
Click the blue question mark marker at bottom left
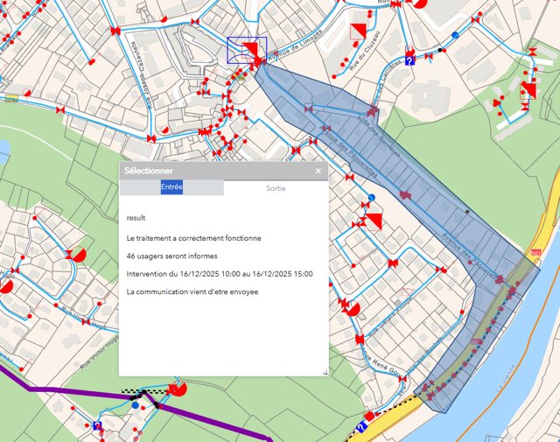[x=97, y=426]
